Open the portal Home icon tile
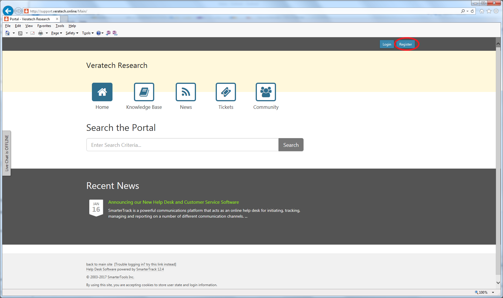The height and width of the screenshot is (298, 503). pyautogui.click(x=102, y=92)
